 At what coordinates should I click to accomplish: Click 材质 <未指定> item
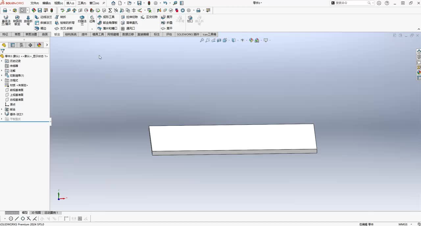click(16, 85)
